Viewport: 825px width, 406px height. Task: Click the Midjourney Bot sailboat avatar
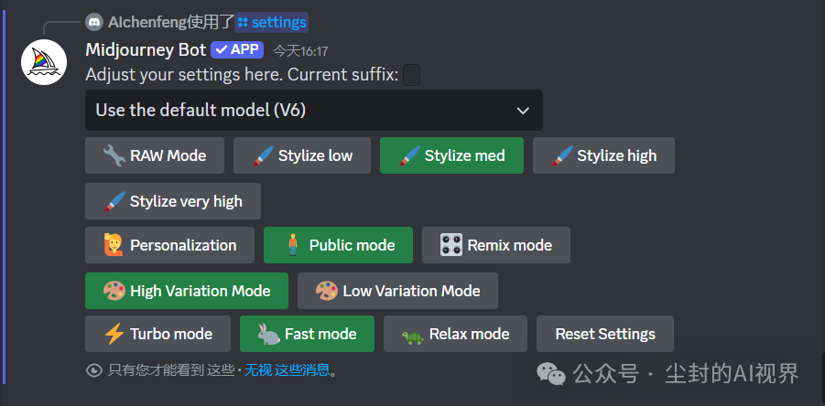click(x=45, y=62)
